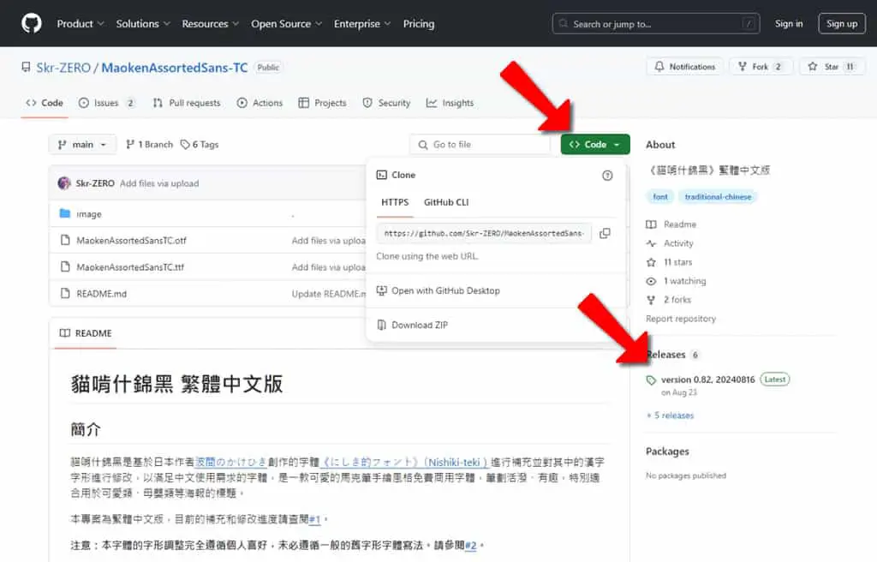This screenshot has width=877, height=562.
Task: Fork the MaokenAssortedSans-TC repository
Action: [x=761, y=67]
